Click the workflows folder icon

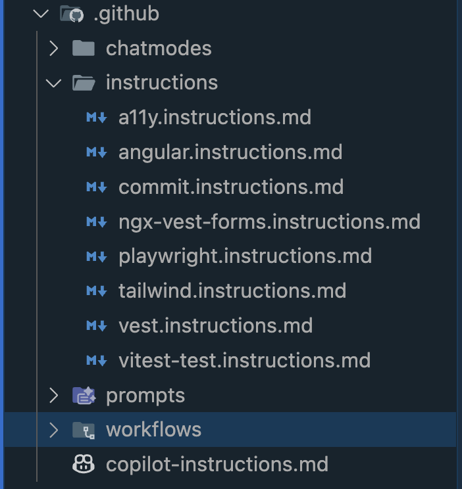pos(84,430)
